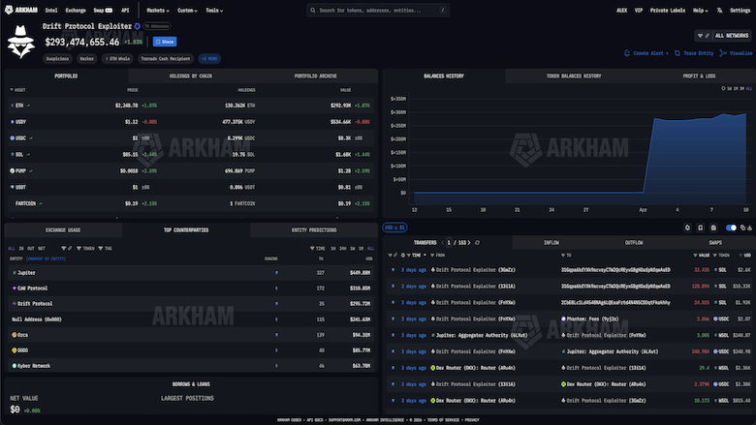Click the search field for tokens and addresses
The width and height of the screenshot is (756, 425).
click(x=378, y=10)
